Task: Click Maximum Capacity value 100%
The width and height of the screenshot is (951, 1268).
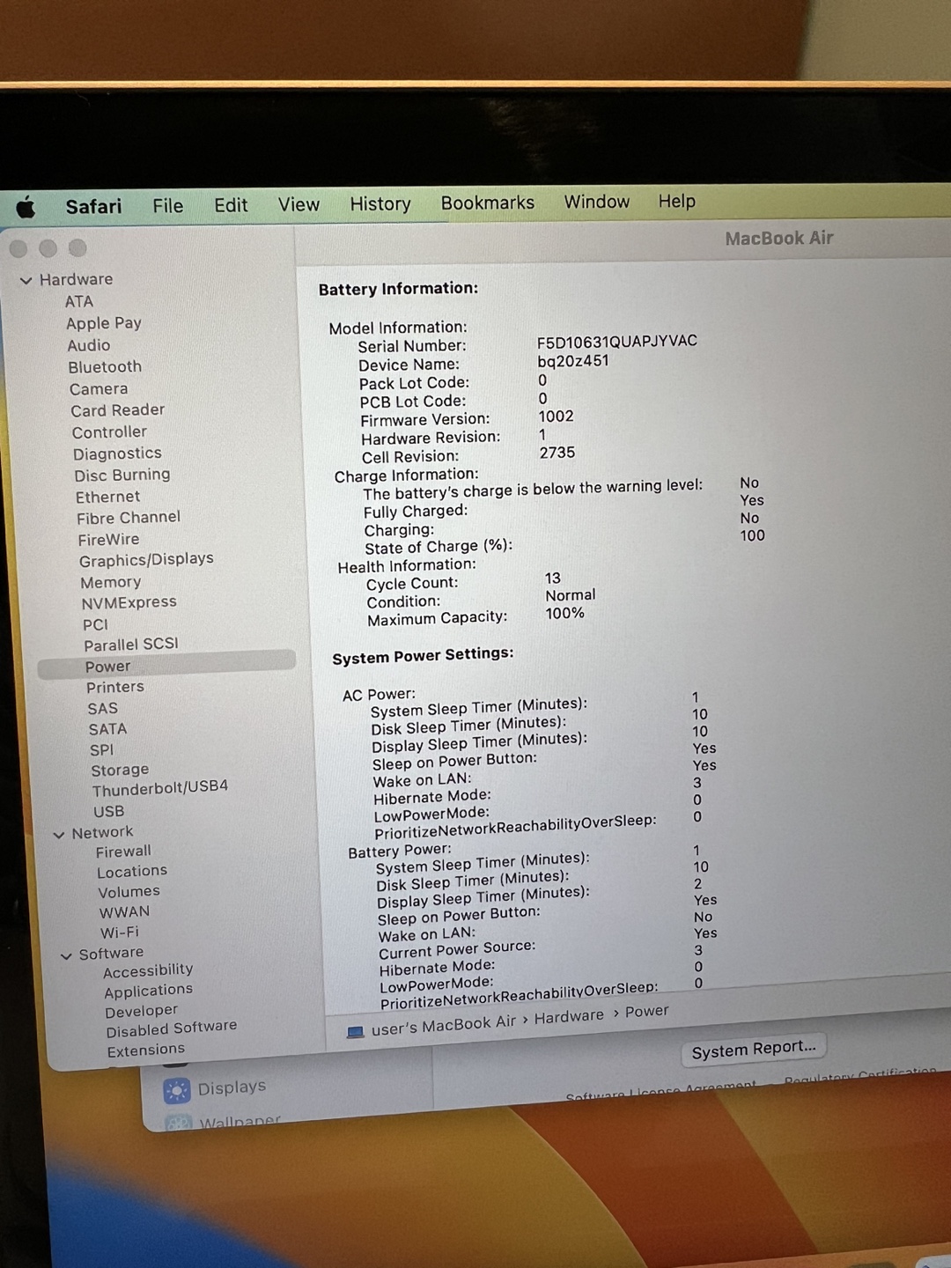Action: tap(564, 613)
